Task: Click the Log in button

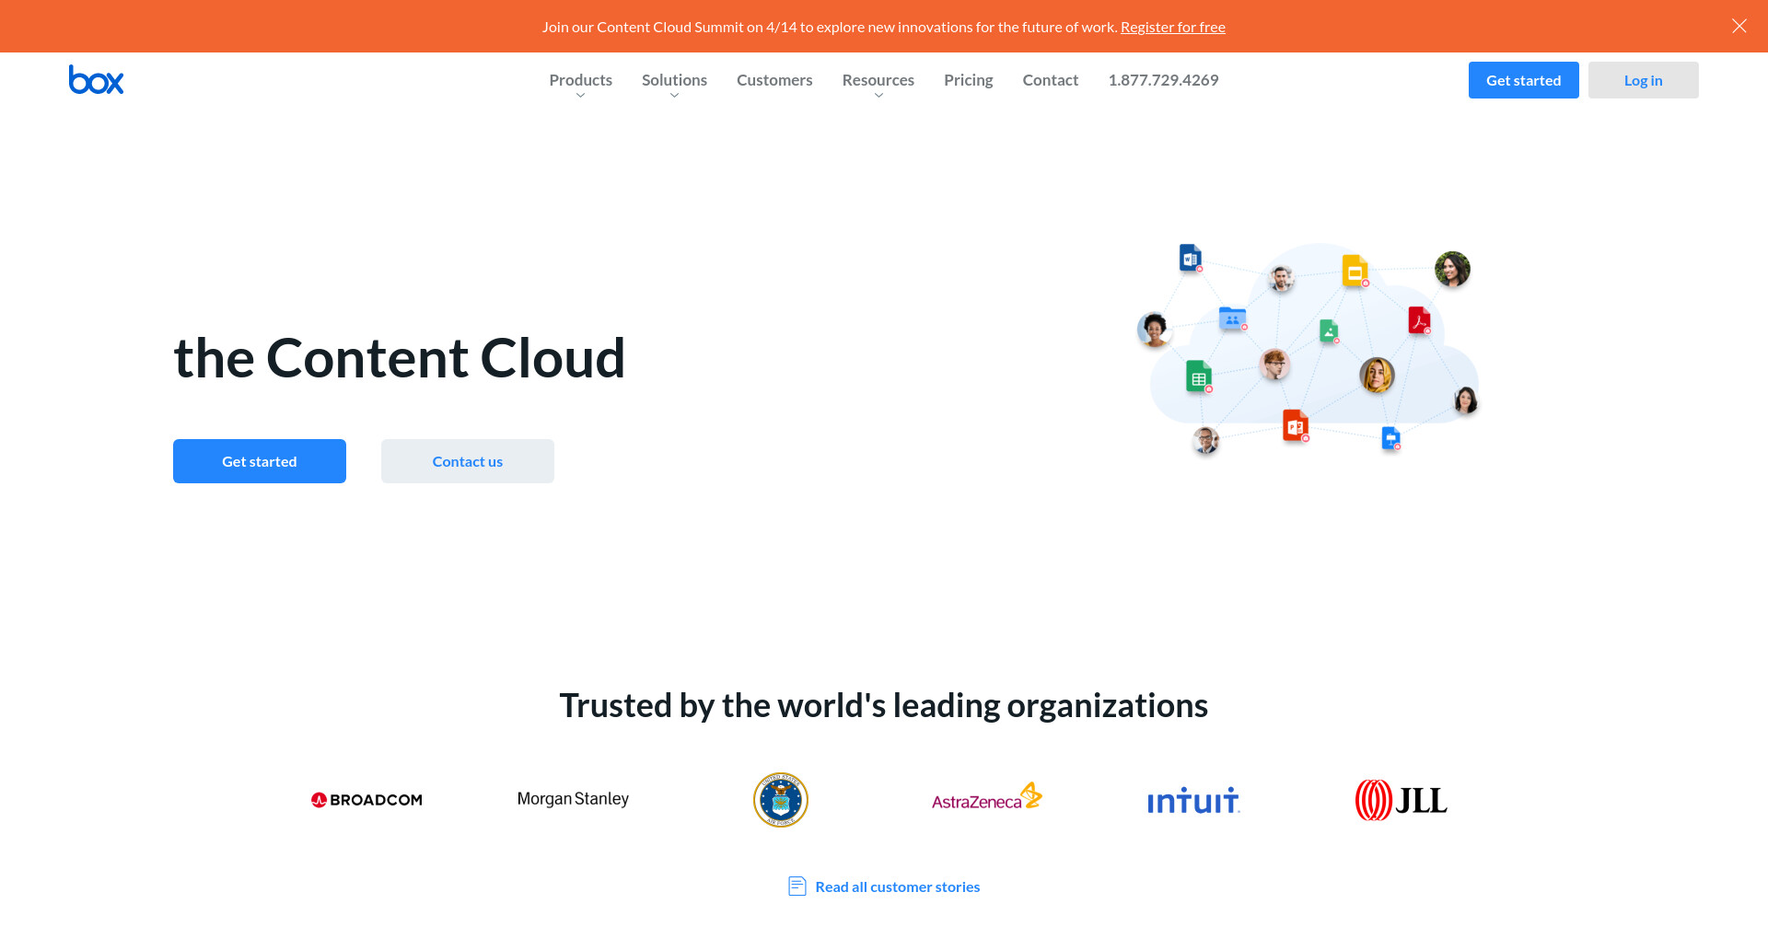Action: click(x=1644, y=80)
